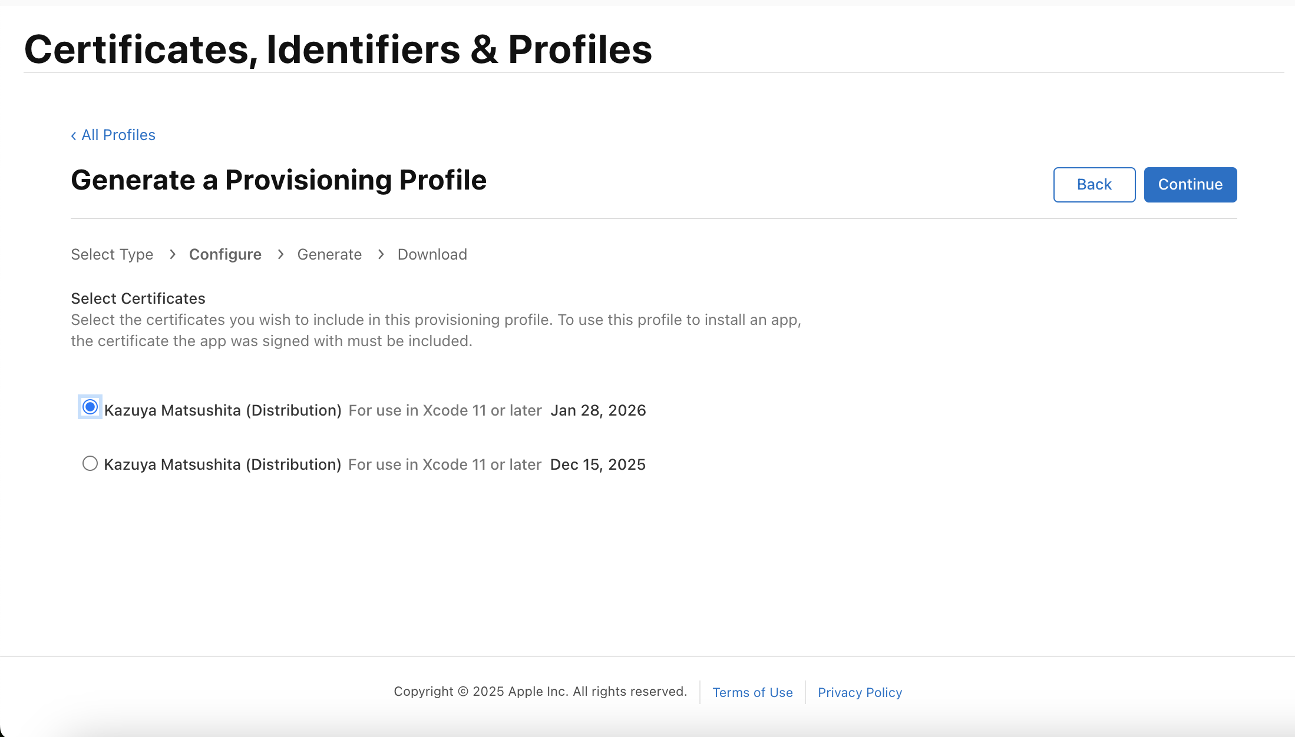
Task: Jump to the Generate step
Action: click(x=329, y=254)
